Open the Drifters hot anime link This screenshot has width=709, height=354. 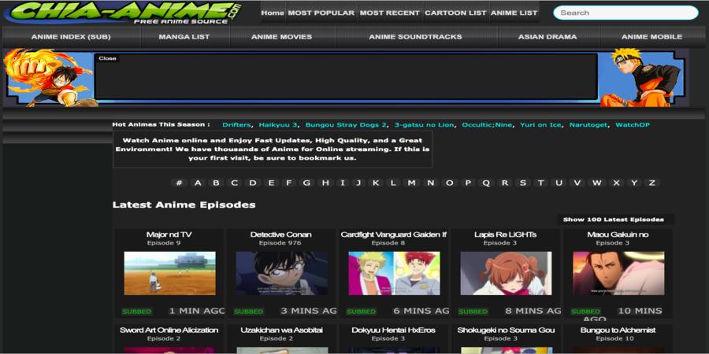pos(236,124)
